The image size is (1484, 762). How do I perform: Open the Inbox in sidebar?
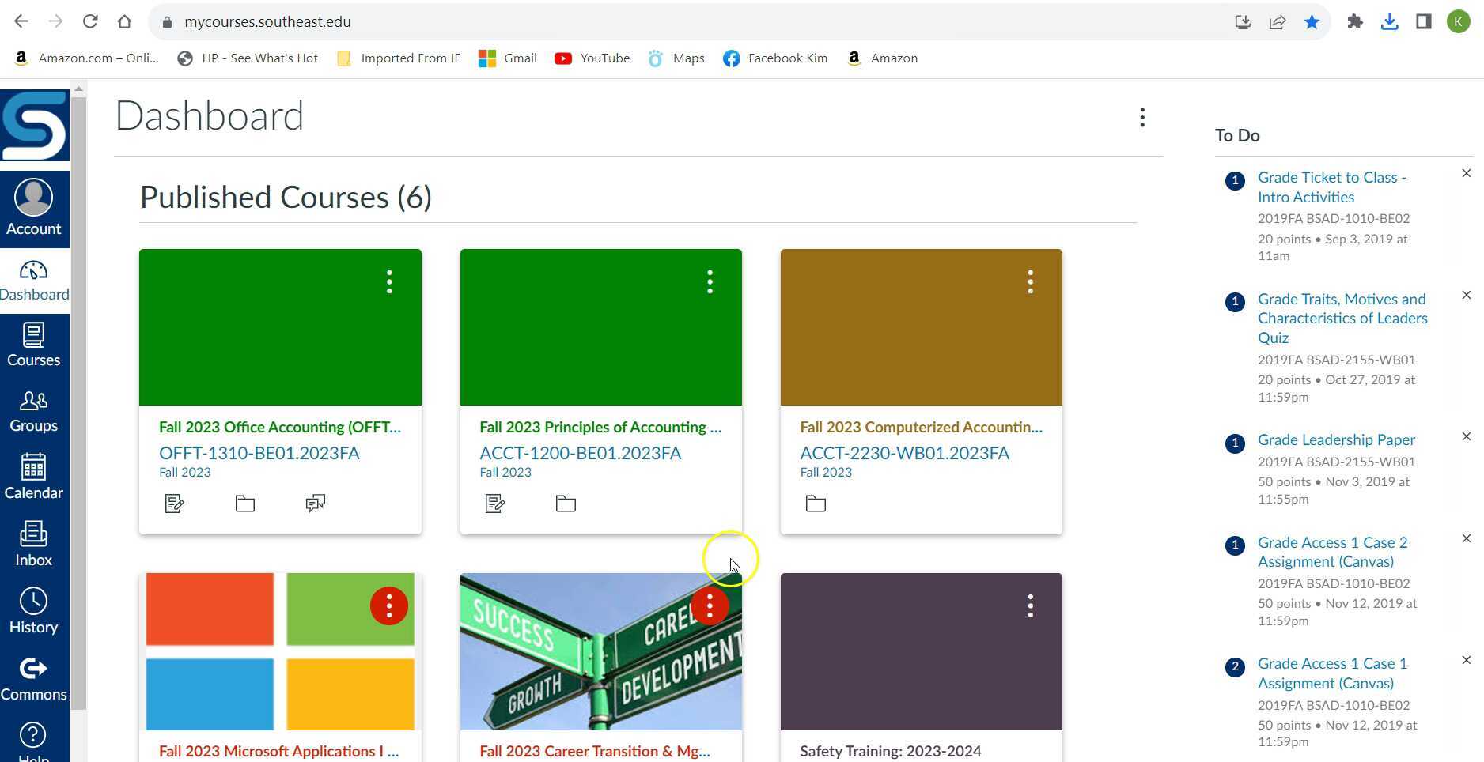[34, 545]
